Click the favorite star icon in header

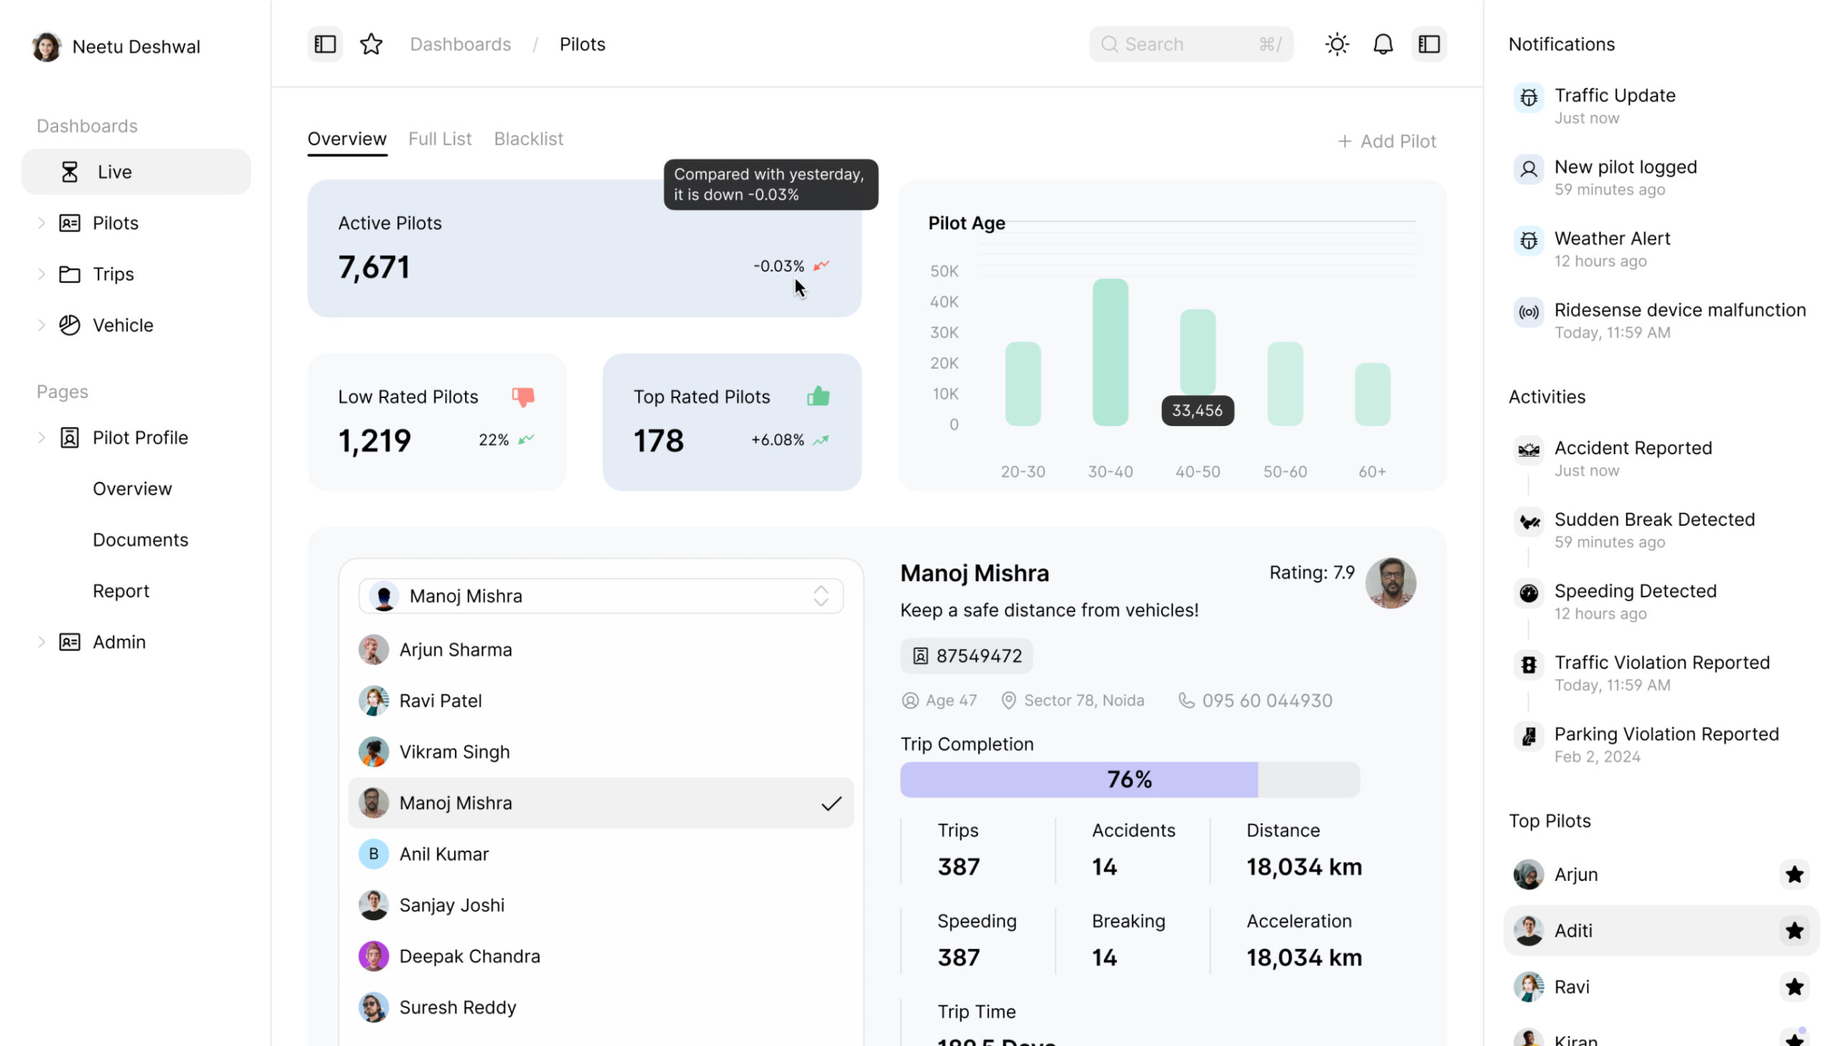[x=371, y=45]
